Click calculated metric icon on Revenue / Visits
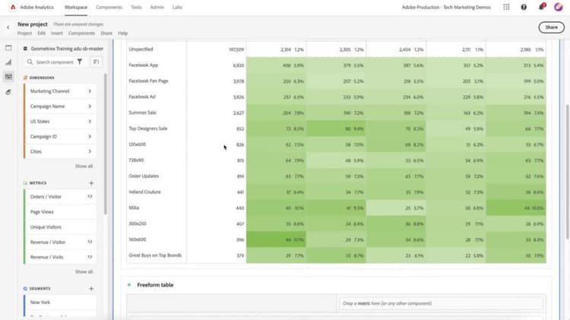Image resolution: width=570 pixels, height=320 pixels. 90,257
